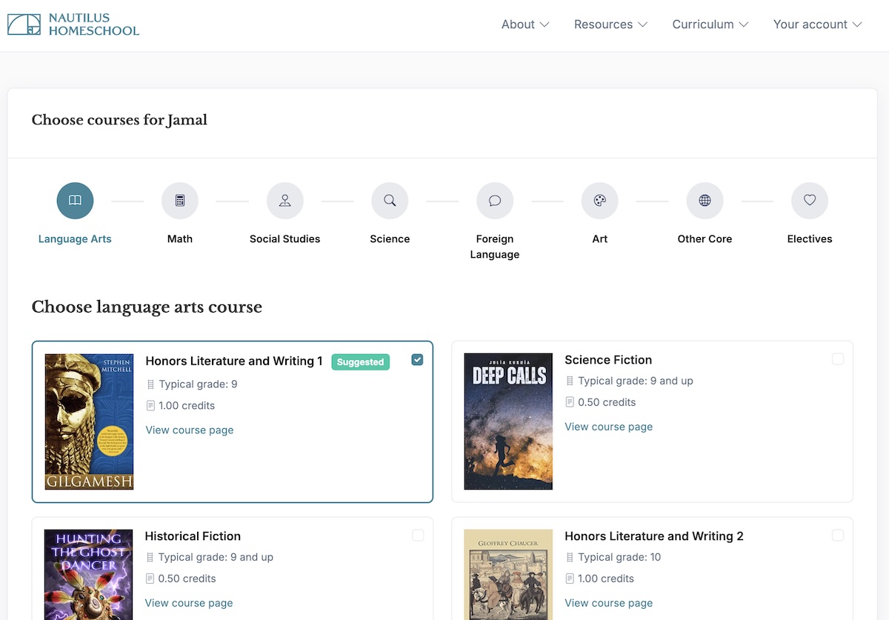Go to the Other Core step label
The height and width of the screenshot is (620, 889).
(x=705, y=239)
